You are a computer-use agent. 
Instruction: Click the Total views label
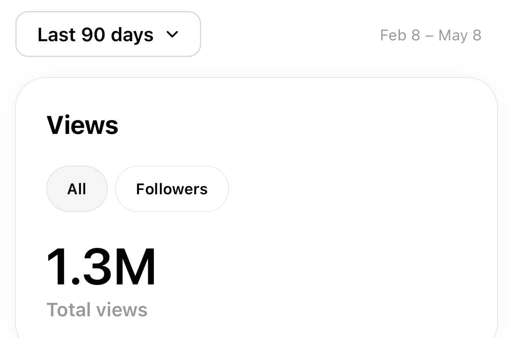click(97, 310)
